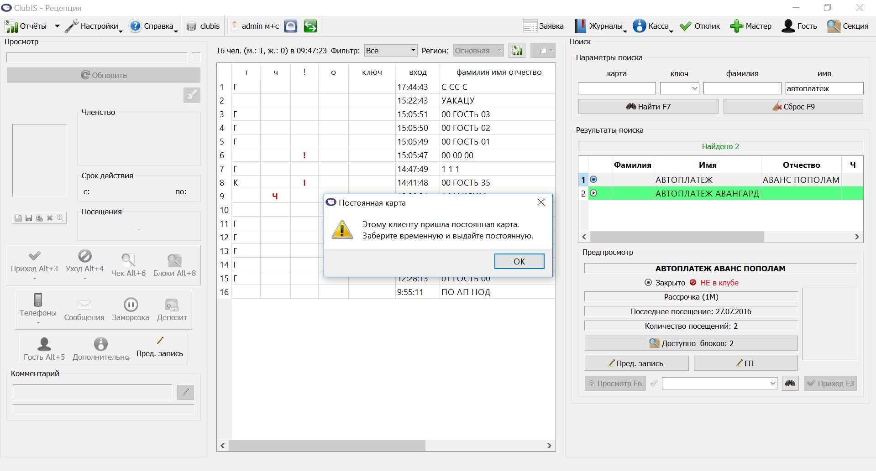Click the фамилия search input field
876x471 pixels.
(742, 88)
